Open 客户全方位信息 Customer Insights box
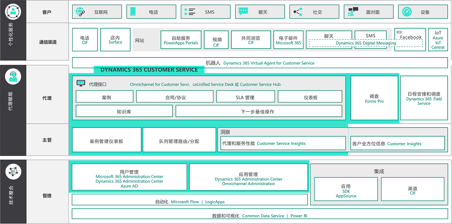This screenshot has width=452, height=224. point(398,143)
